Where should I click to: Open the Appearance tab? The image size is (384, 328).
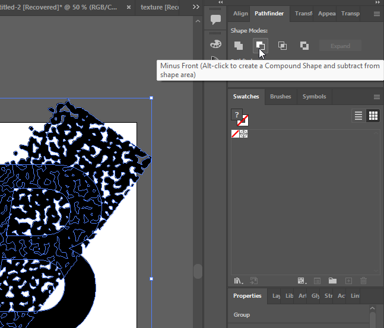click(326, 14)
